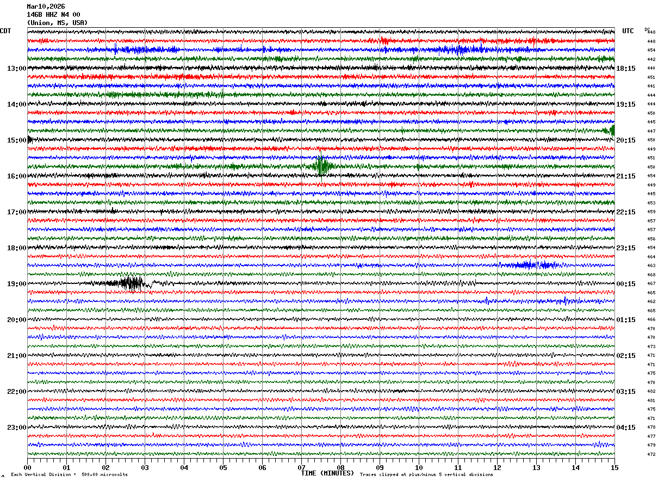Viewport: 658px width, 482px height.
Task: Click the DC value 466
Action: pyautogui.click(x=651, y=320)
